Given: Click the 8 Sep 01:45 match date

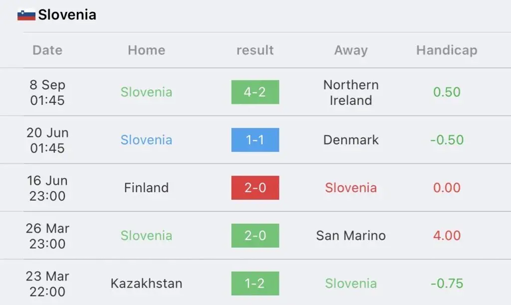Looking at the screenshot, I should click(47, 92).
